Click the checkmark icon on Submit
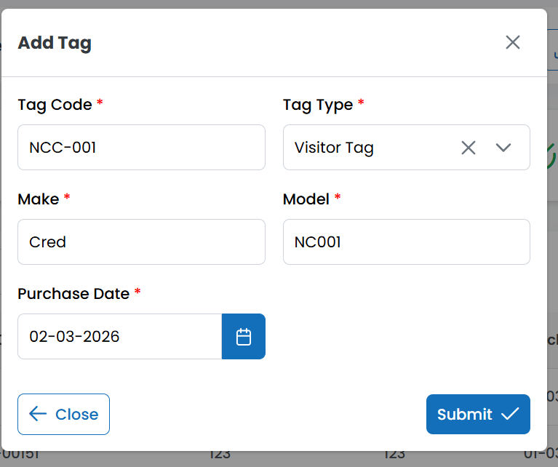The width and height of the screenshot is (558, 467). click(510, 414)
